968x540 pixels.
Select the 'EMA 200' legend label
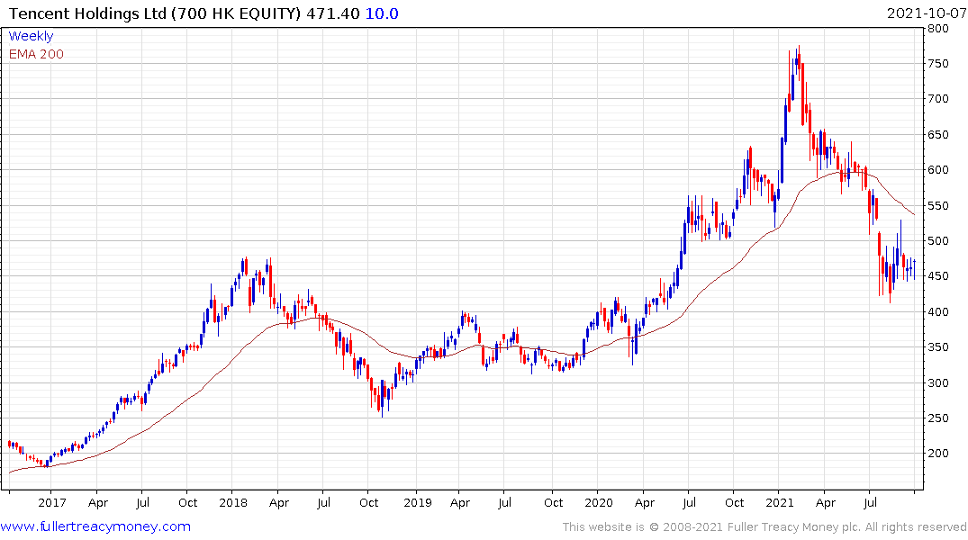click(x=36, y=54)
